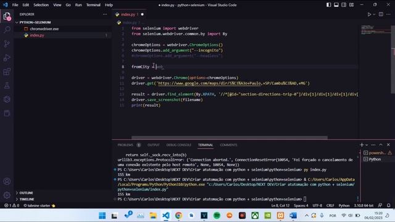This screenshot has height=222, width=395.
Task: Open the Extensions view
Action: pos(7,72)
